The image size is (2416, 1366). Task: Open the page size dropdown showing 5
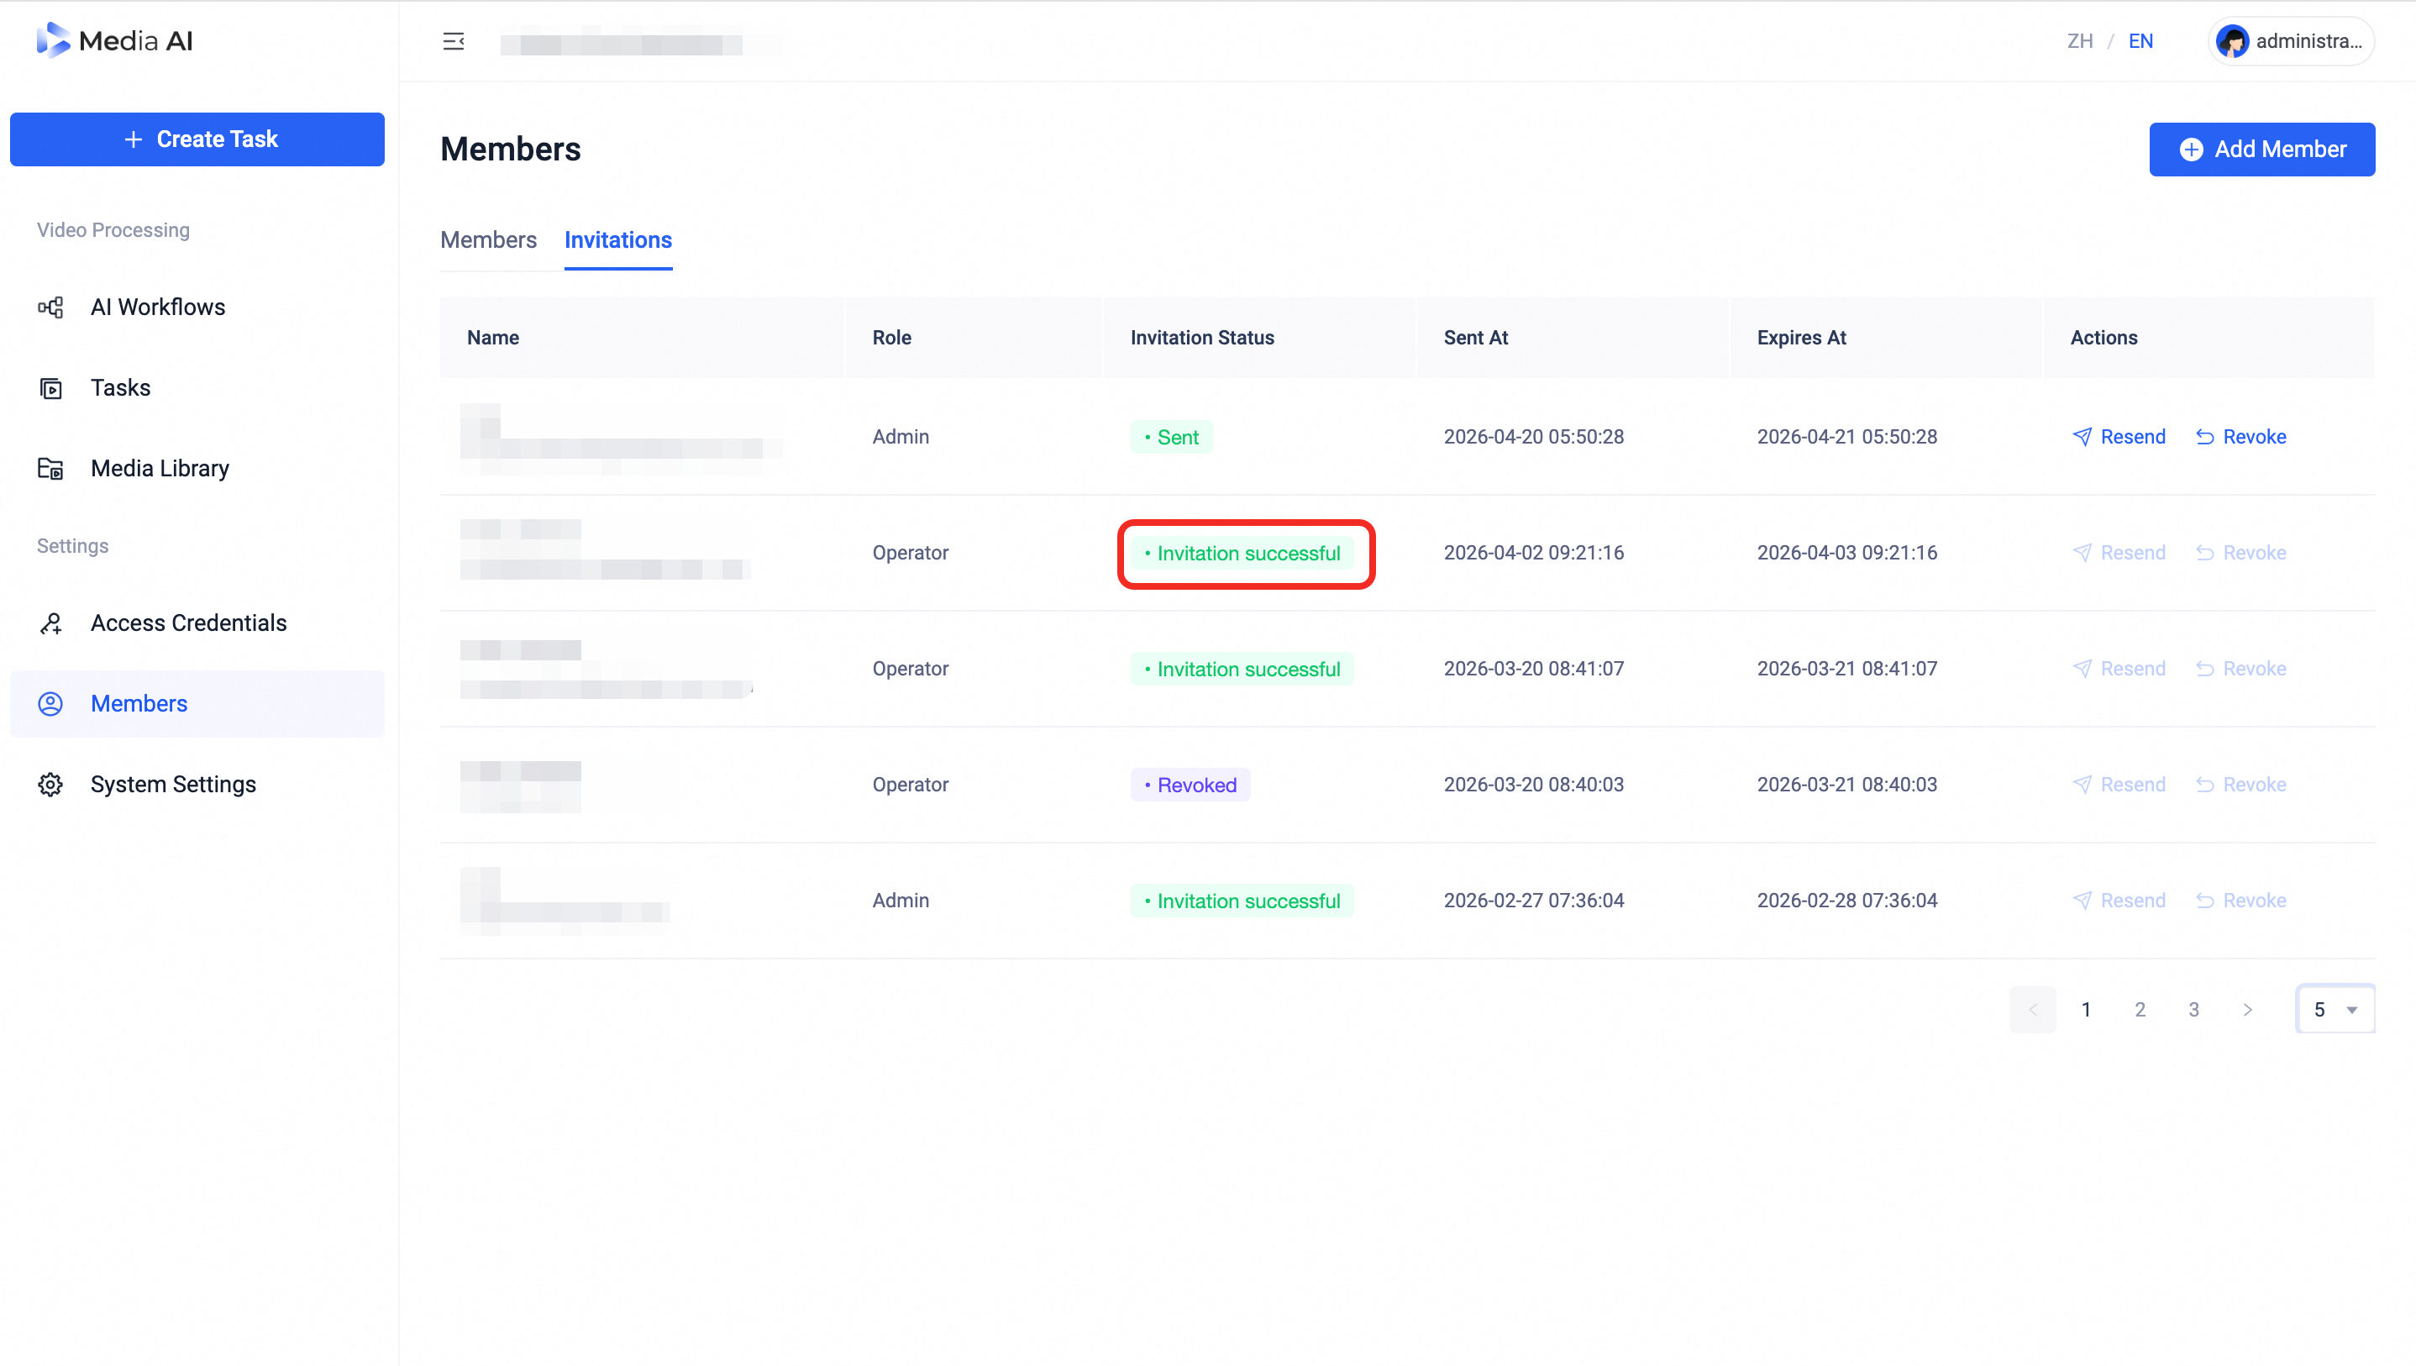2335,1010
